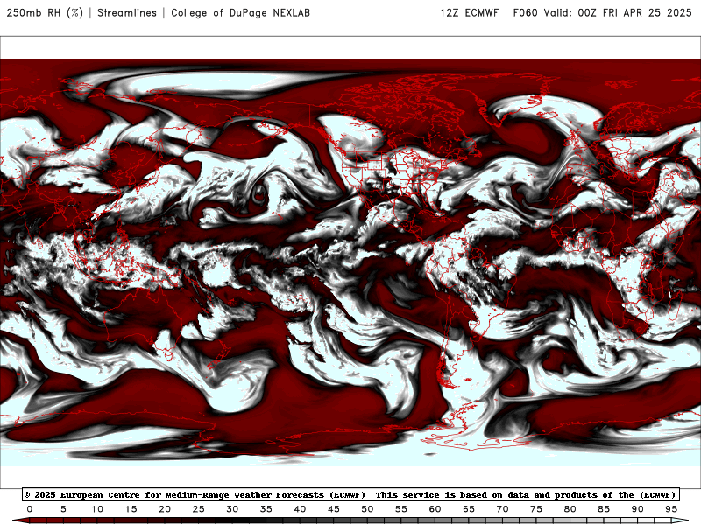Click the pale cyan right colorbar arrow
Viewport: 701px width, 525px height.
[x=680, y=521]
